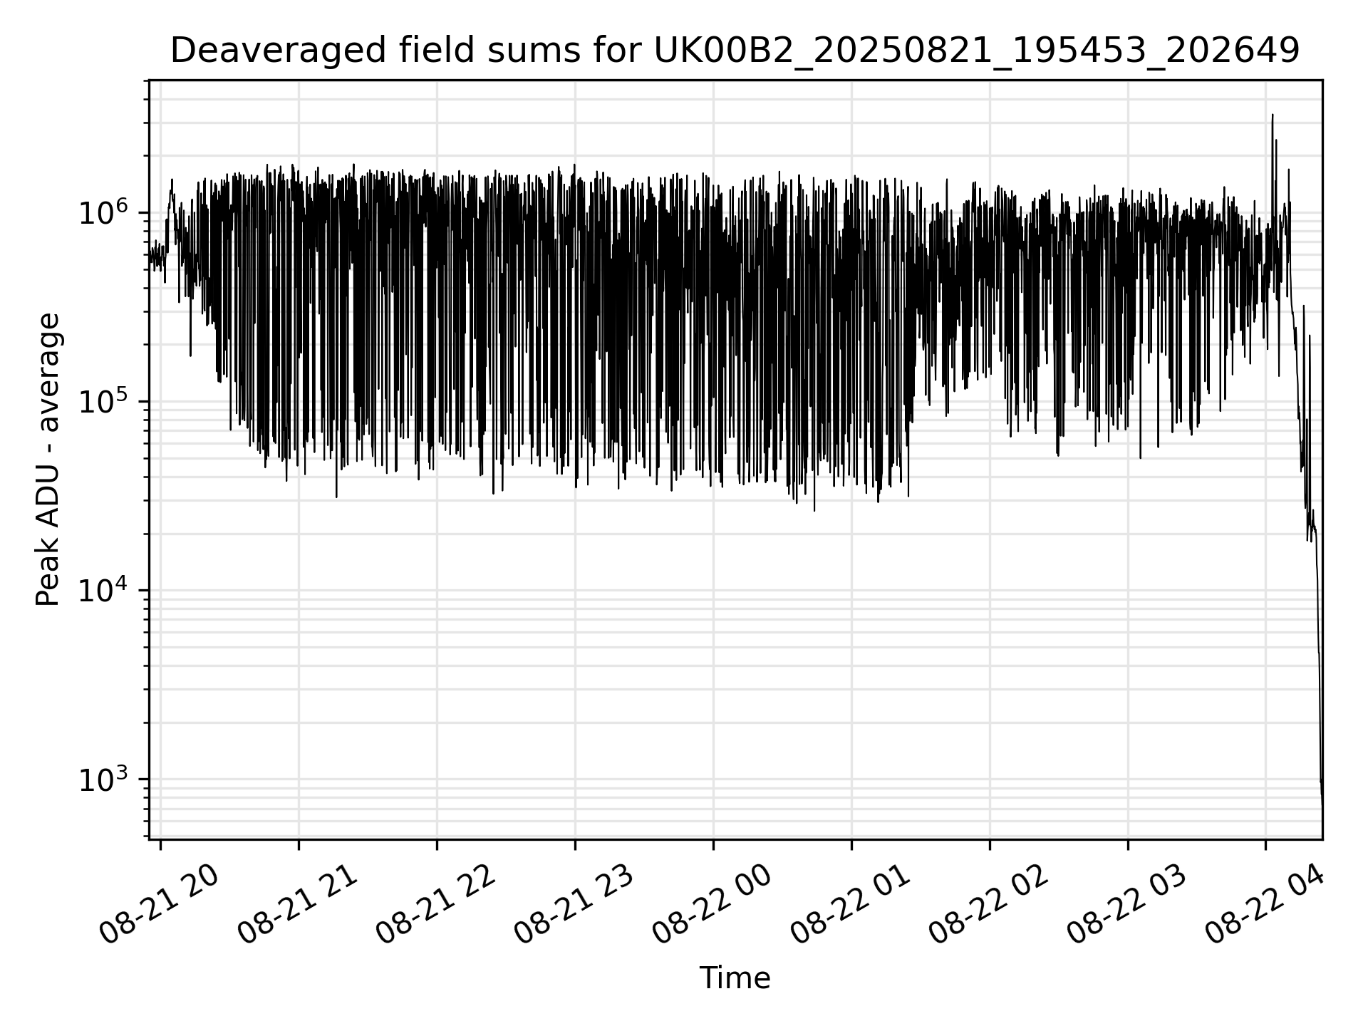Click the y tick label 10^6

104,212
